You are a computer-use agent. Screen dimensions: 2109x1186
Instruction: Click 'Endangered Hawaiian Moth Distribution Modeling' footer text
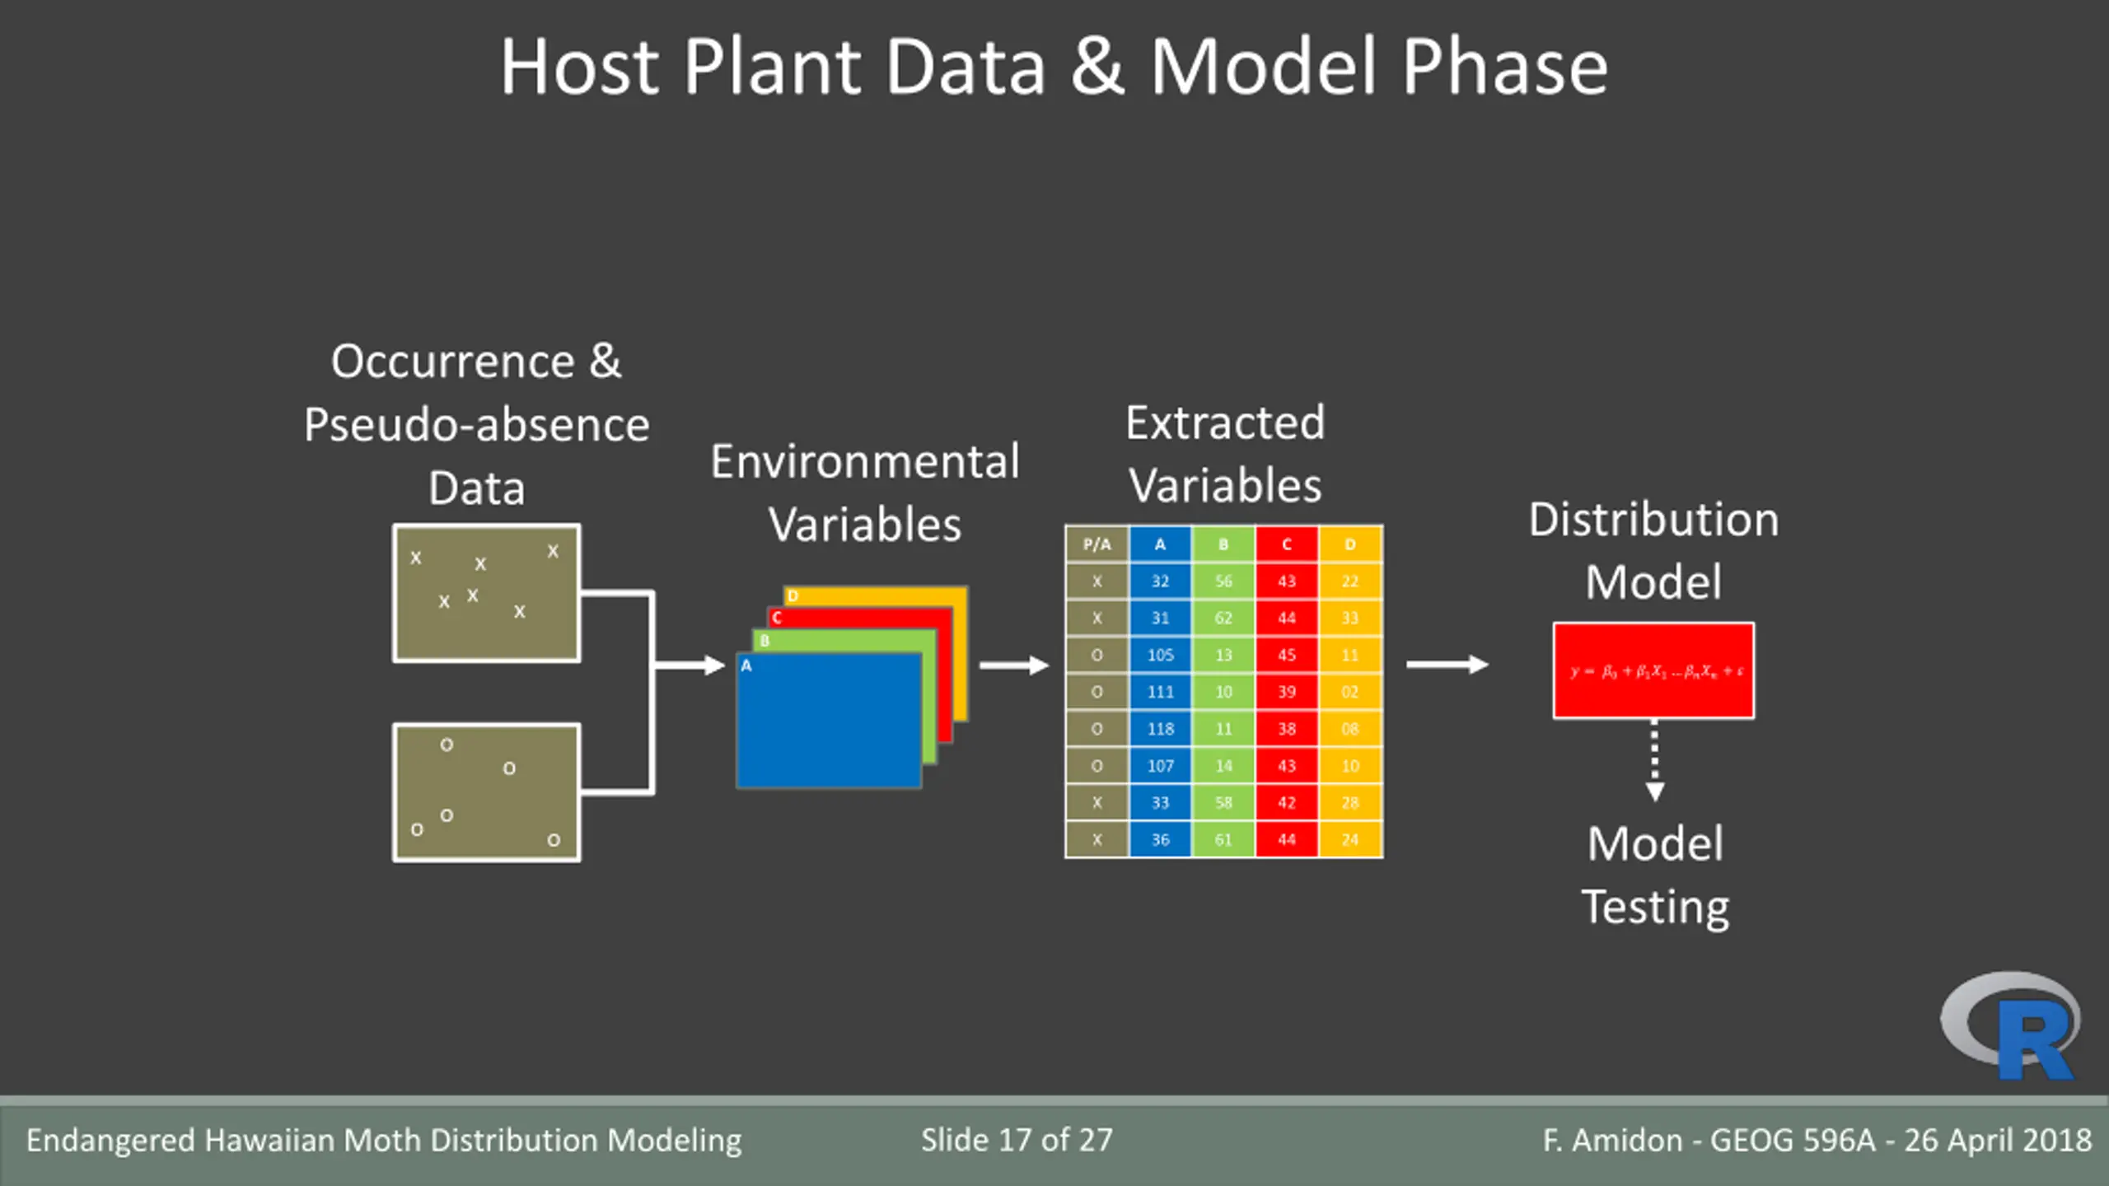384,1142
